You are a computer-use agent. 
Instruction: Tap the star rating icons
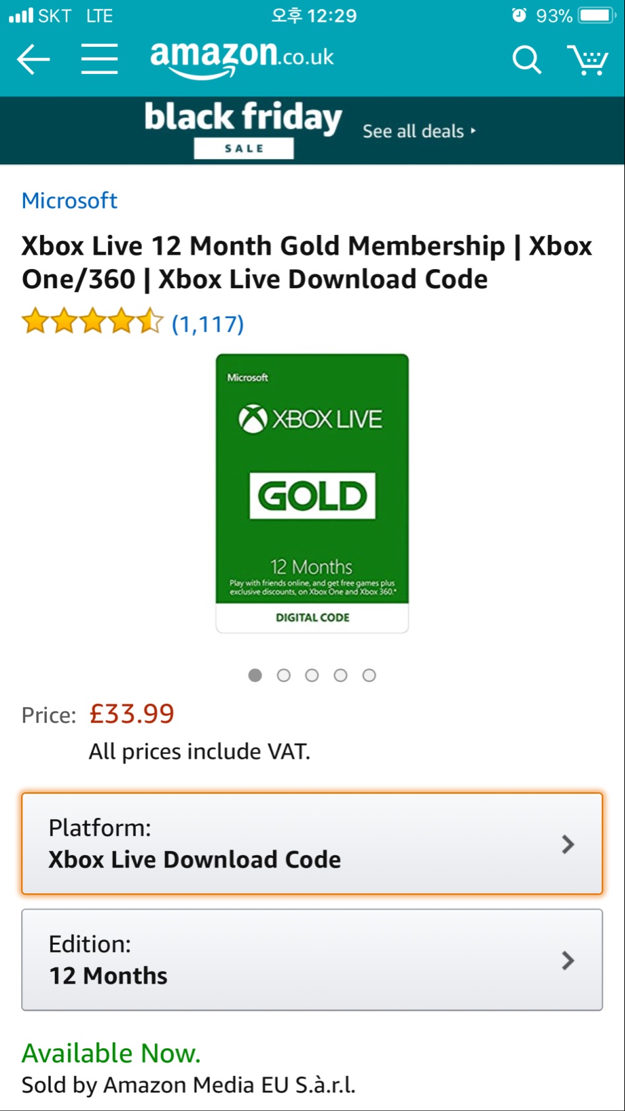point(92,323)
